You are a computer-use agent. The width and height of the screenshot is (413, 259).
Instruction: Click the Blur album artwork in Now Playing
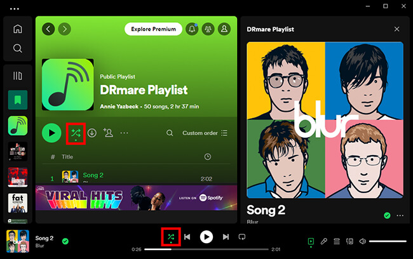coord(325,120)
